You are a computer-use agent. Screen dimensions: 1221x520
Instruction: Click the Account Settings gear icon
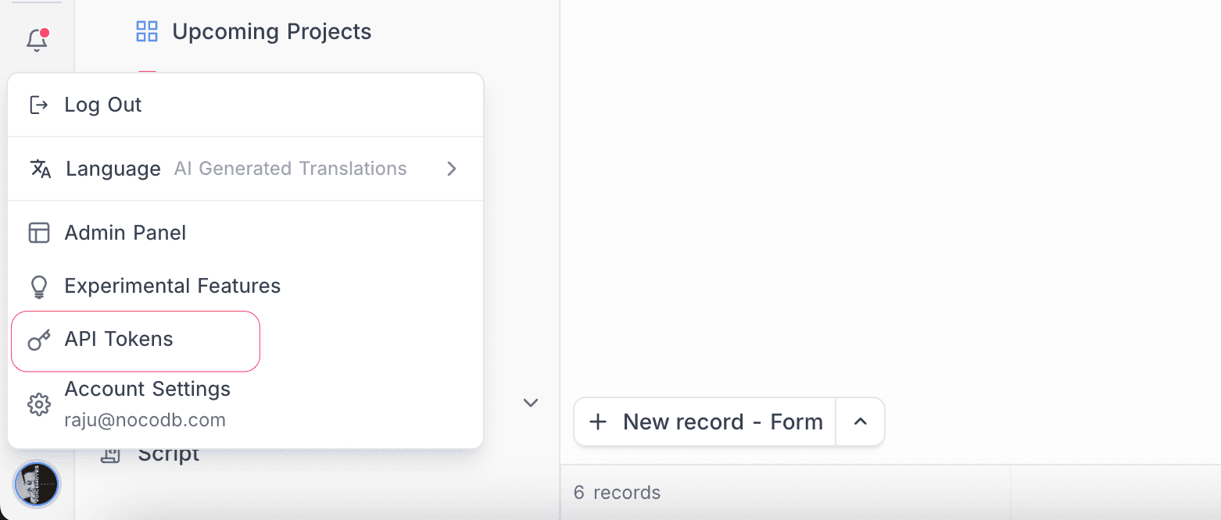38,404
